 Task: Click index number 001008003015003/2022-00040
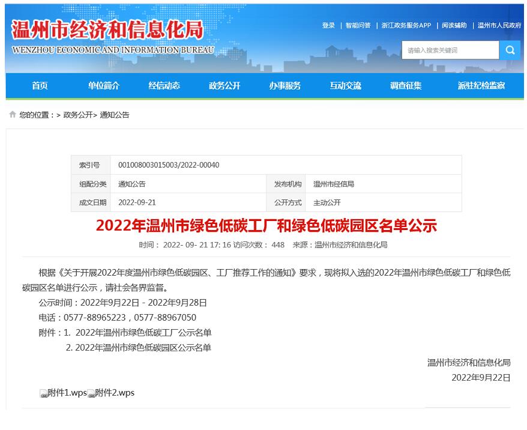[x=169, y=165]
